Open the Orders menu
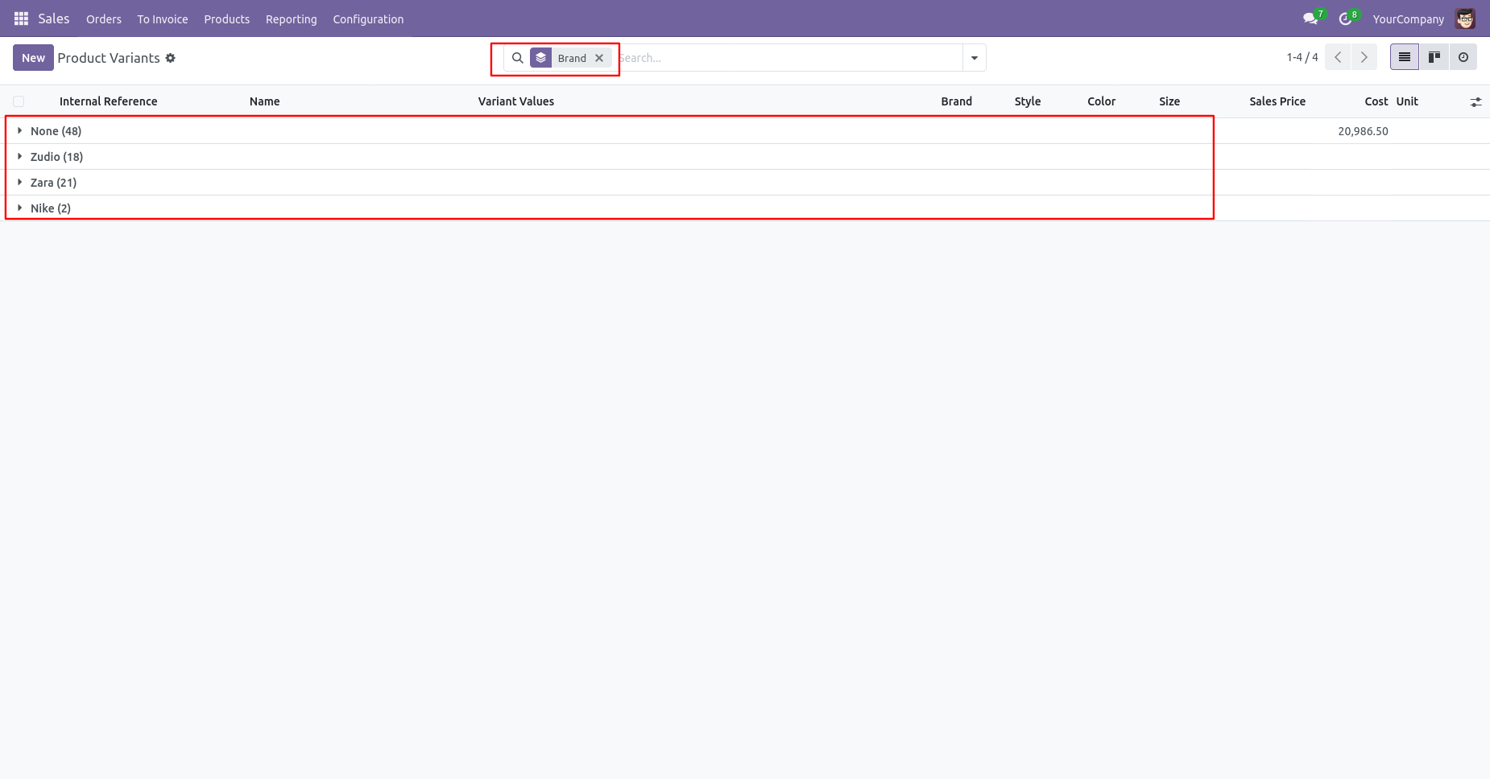This screenshot has width=1490, height=779. tap(104, 19)
